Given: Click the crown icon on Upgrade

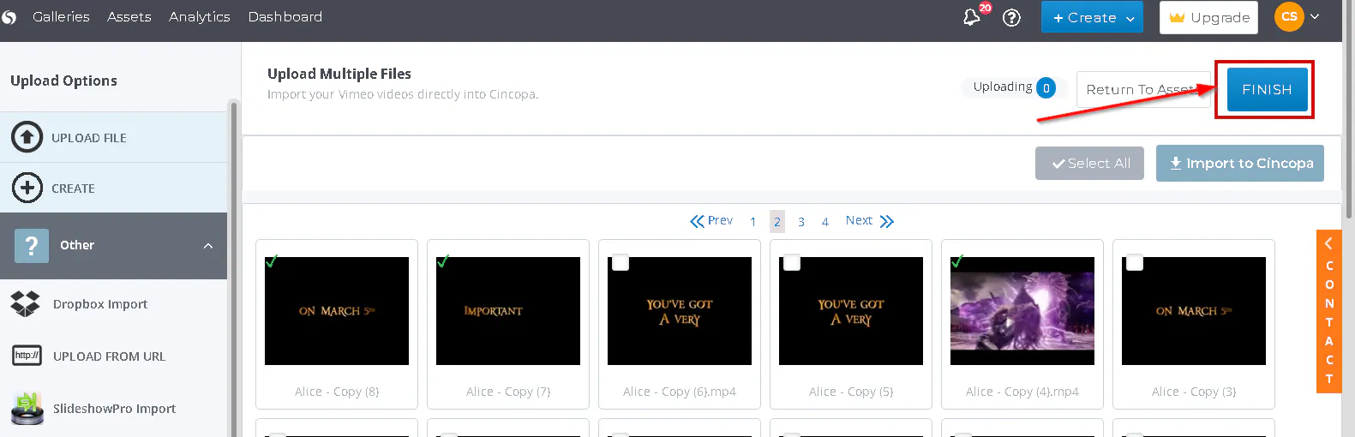Looking at the screenshot, I should pyautogui.click(x=1178, y=17).
